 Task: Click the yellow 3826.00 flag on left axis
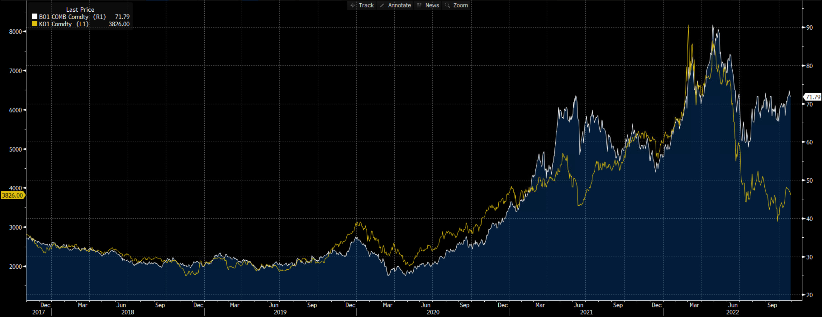coord(12,195)
